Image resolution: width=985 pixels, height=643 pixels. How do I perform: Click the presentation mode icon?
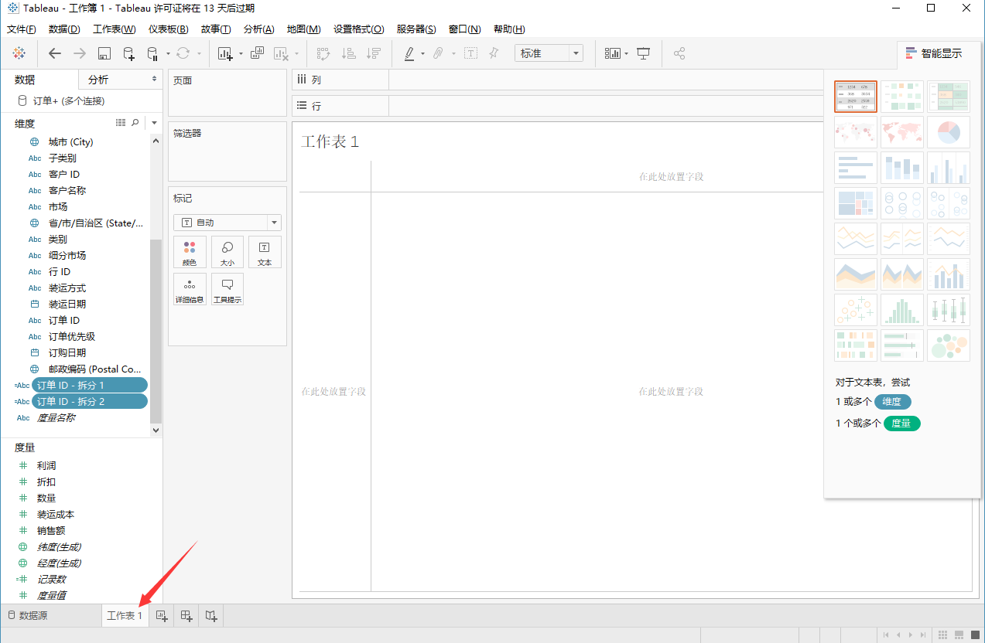tap(643, 54)
